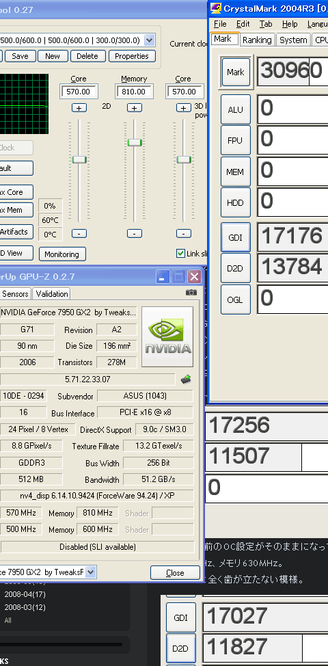The image size is (328, 666).
Task: Click the Show 3D View button
Action: pos(16,253)
